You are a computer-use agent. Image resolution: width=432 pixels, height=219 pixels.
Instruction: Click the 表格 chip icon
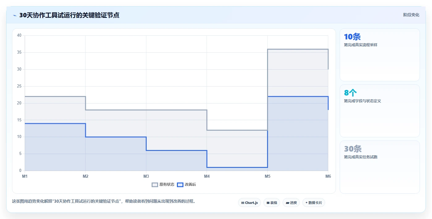(268, 203)
